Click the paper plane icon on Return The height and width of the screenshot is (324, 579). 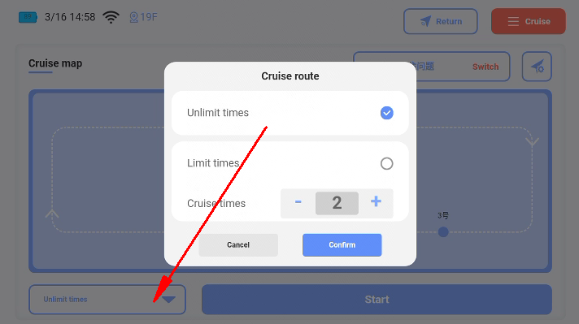426,21
